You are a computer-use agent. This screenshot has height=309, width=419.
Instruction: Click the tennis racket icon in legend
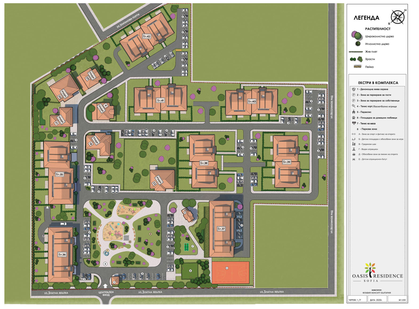(354, 106)
